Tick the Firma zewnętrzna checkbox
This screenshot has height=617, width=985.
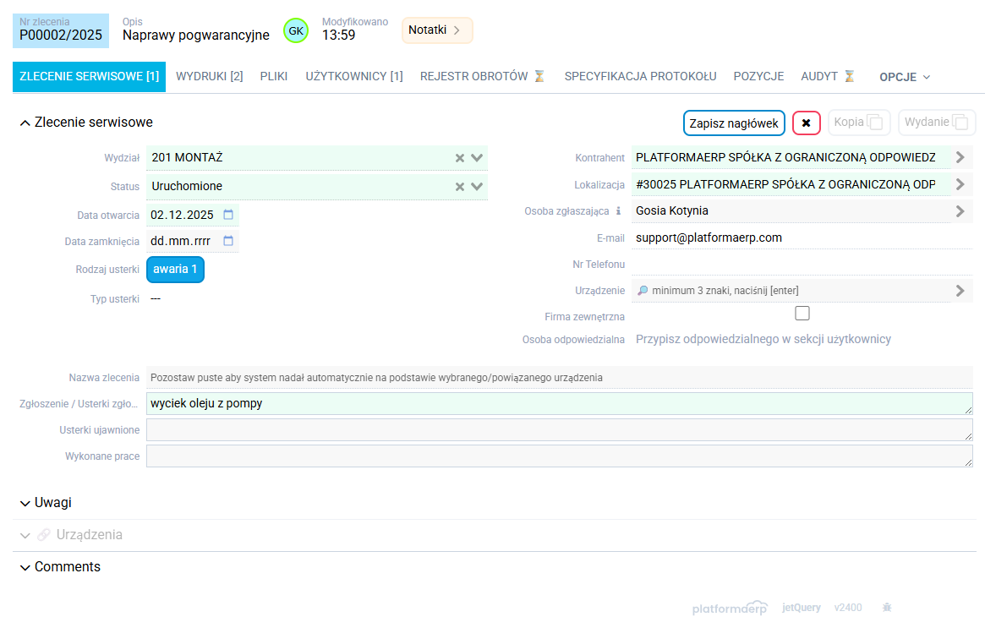802,312
